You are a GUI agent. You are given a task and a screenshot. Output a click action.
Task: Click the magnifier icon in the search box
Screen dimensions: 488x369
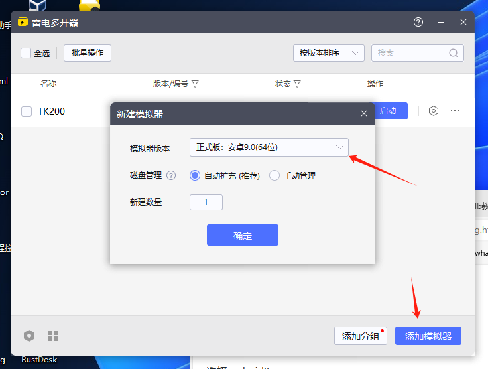point(454,53)
